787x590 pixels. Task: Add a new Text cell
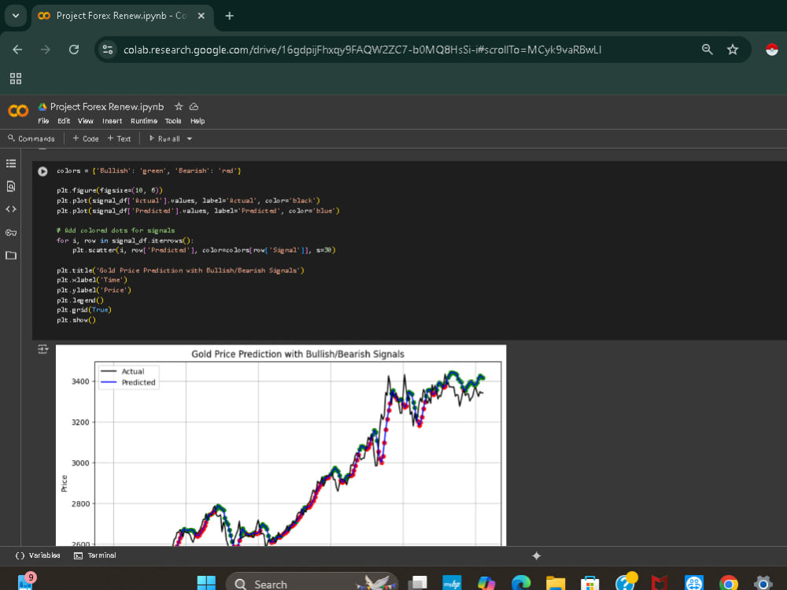tap(119, 138)
